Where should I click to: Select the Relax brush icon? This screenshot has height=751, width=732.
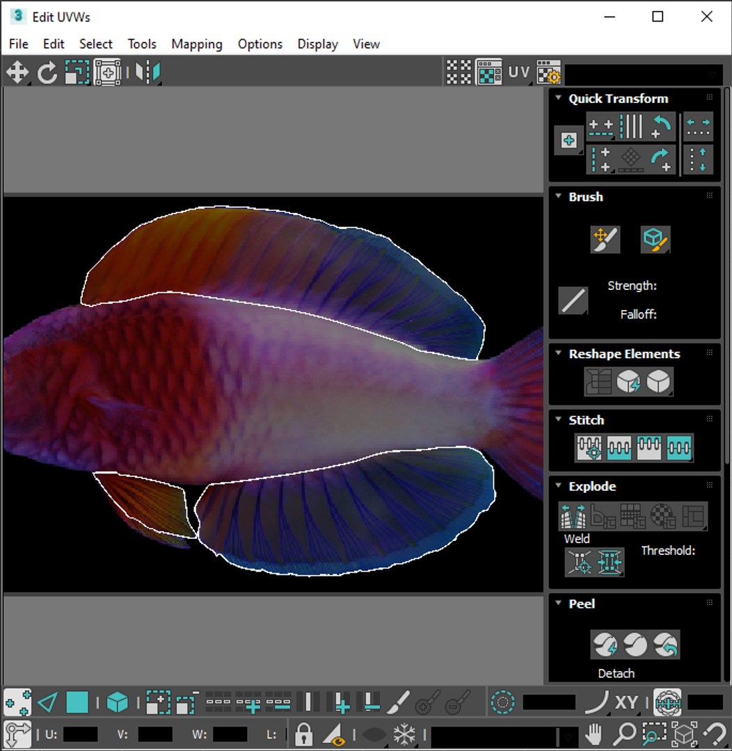pyautogui.click(x=655, y=239)
